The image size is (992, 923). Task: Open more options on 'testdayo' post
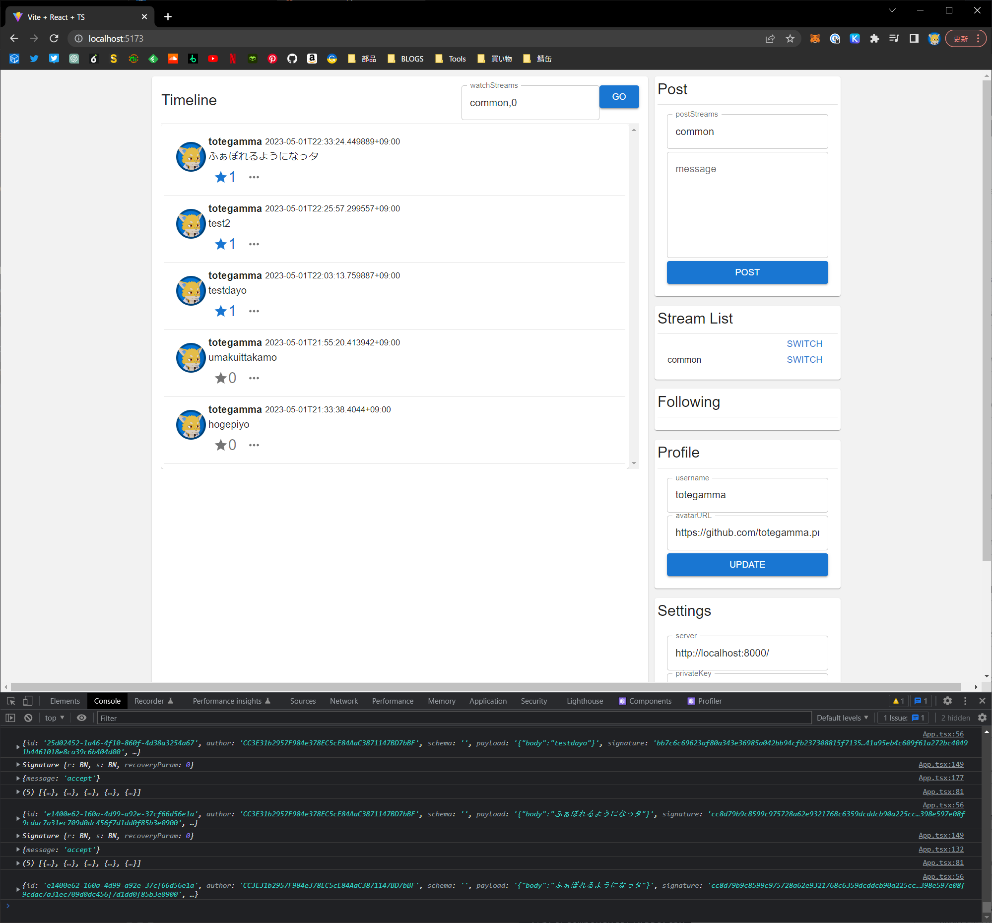point(254,311)
